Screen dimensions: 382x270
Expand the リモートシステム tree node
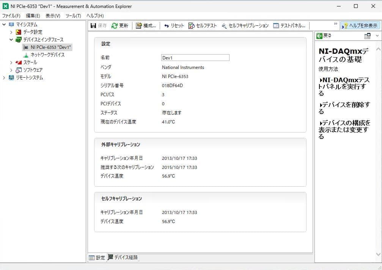pyautogui.click(x=4, y=78)
